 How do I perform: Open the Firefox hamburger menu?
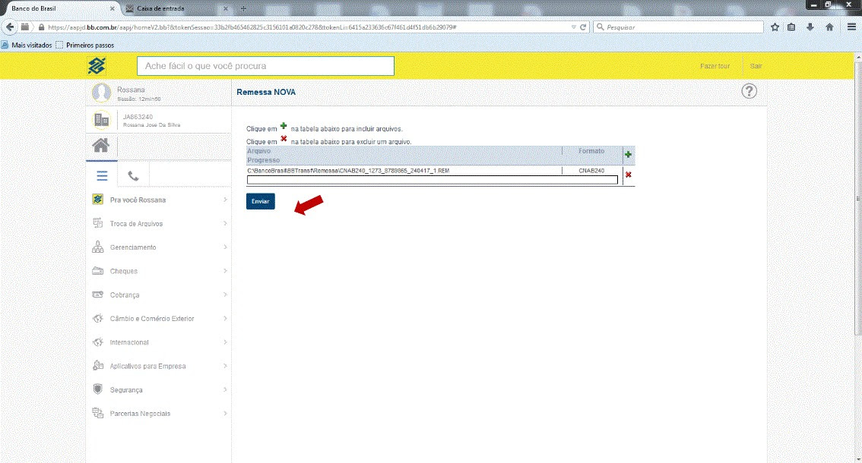tap(851, 27)
